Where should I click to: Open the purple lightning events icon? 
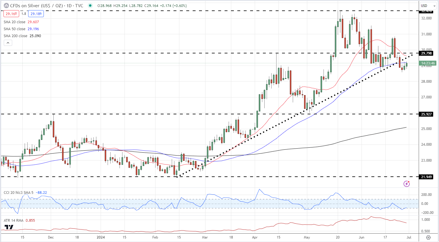tap(407, 184)
